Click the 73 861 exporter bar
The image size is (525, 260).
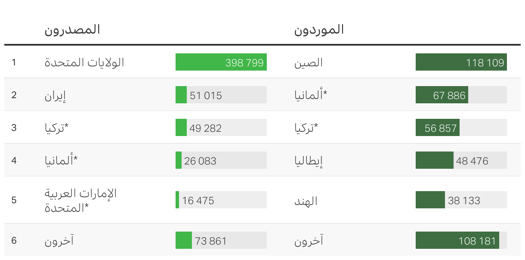(221, 240)
